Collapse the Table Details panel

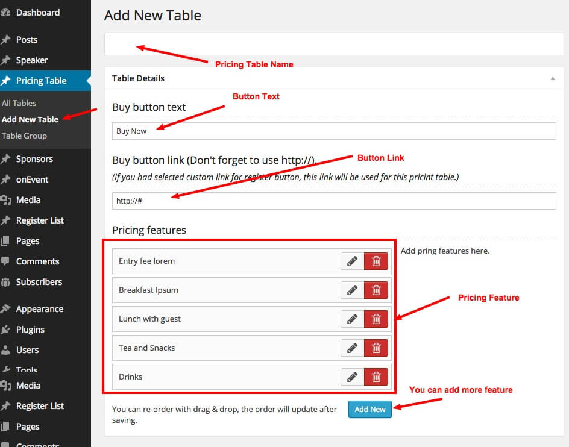(x=552, y=78)
